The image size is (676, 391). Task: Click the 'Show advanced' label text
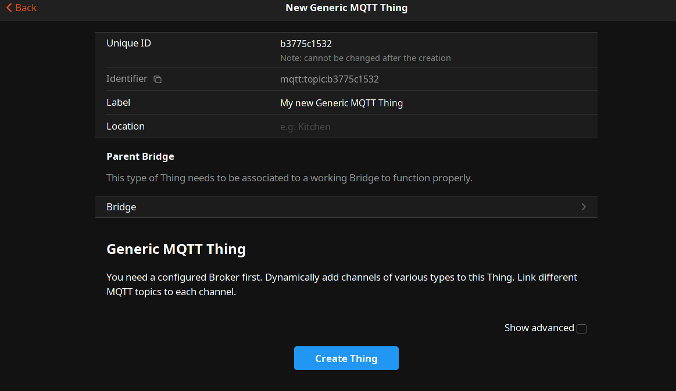[539, 328]
